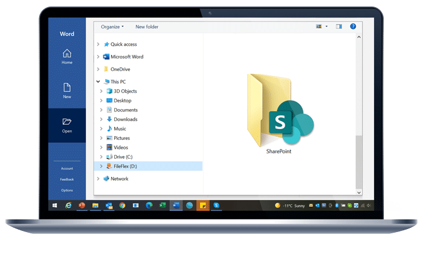Open Outlook from the taskbar
423x264 pixels.
(109, 206)
